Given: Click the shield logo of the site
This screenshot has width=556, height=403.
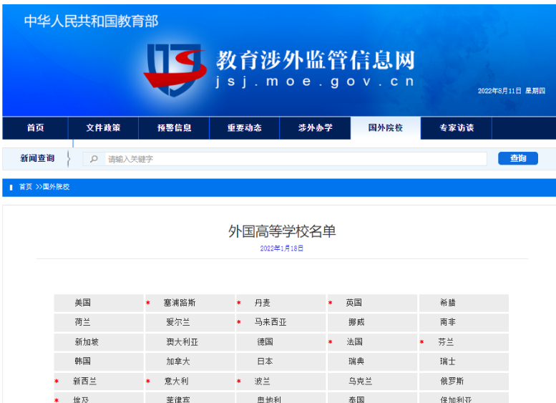Looking at the screenshot, I should [174, 69].
